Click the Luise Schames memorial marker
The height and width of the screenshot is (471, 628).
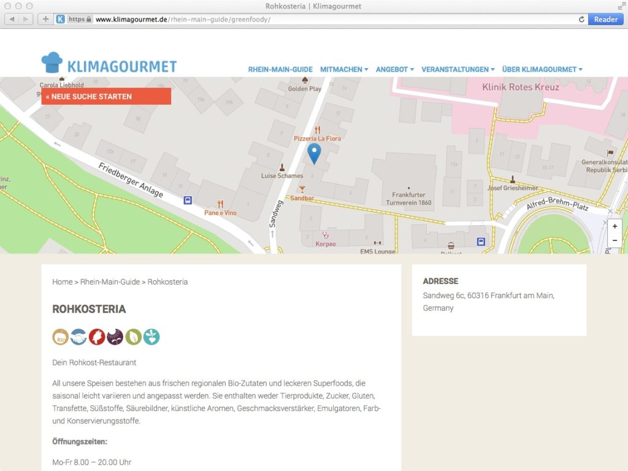point(282,167)
